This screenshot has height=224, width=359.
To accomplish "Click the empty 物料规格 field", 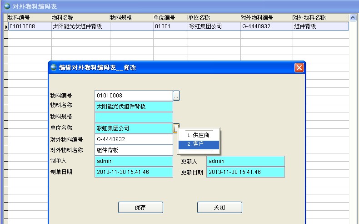I will point(133,117).
